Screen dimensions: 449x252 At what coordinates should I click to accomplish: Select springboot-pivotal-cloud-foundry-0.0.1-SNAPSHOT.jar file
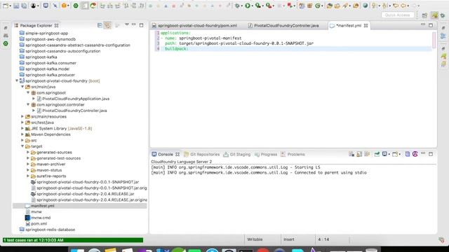pos(88,182)
